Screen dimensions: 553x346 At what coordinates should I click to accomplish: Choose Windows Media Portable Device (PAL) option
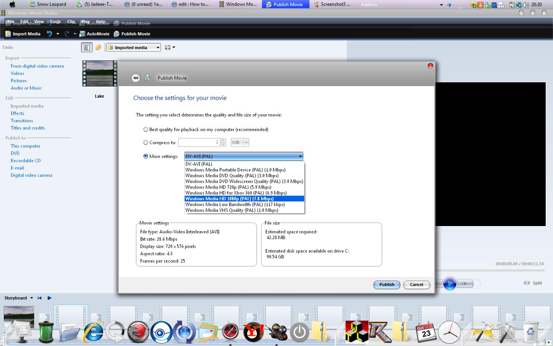pos(244,170)
